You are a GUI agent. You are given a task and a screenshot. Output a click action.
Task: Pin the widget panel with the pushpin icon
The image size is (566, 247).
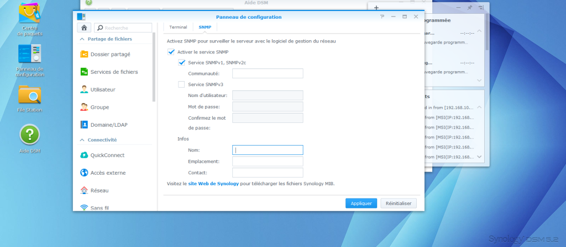[x=469, y=8]
